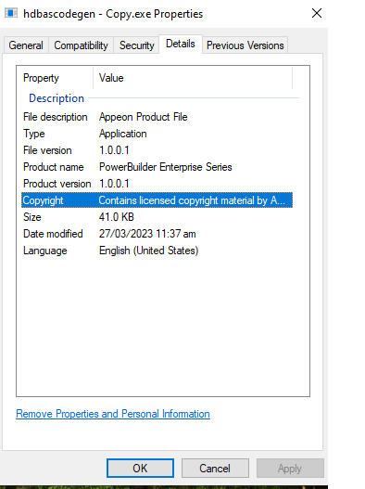Screen dimensions: 365x489
Task: Click the Value column header
Action: [x=193, y=78]
